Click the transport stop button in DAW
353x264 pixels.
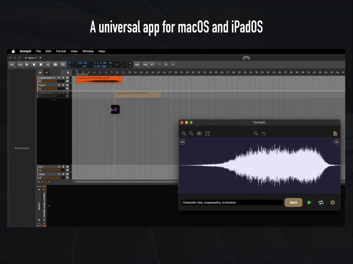(x=34, y=65)
